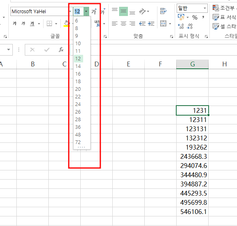The image size is (237, 226).
Task: Apply percent style
Action: click(x=195, y=18)
